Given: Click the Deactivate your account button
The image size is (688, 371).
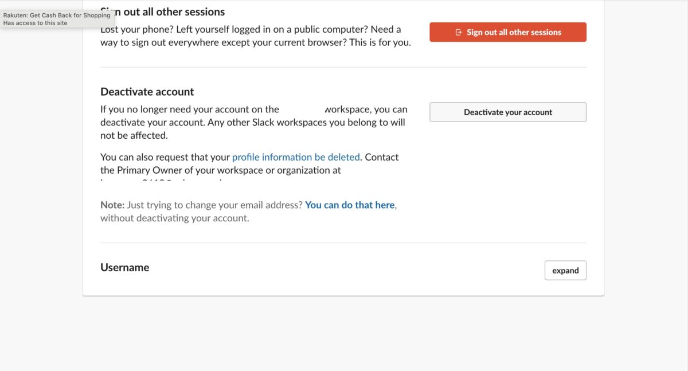Looking at the screenshot, I should [x=508, y=112].
